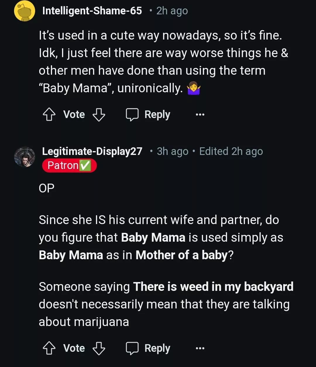Open Legitimate-Display27's profile picture
The height and width of the screenshot is (367, 316).
point(25,157)
